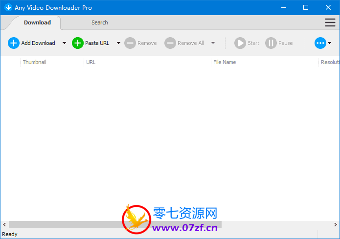The height and width of the screenshot is (239, 340).
Task: Expand the Add Download dropdown arrow
Action: pos(64,43)
